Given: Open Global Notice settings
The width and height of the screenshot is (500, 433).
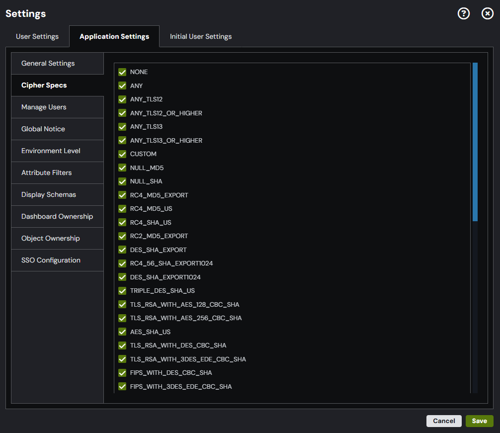Looking at the screenshot, I should pyautogui.click(x=57, y=129).
